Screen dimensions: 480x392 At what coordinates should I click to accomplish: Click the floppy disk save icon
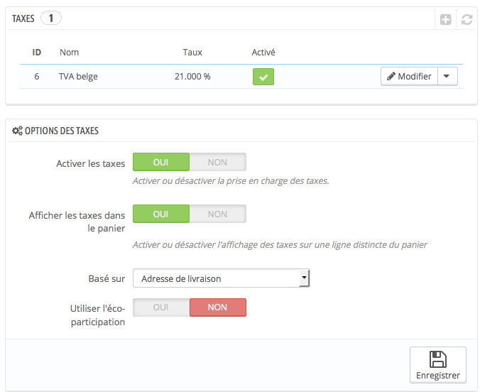438,359
